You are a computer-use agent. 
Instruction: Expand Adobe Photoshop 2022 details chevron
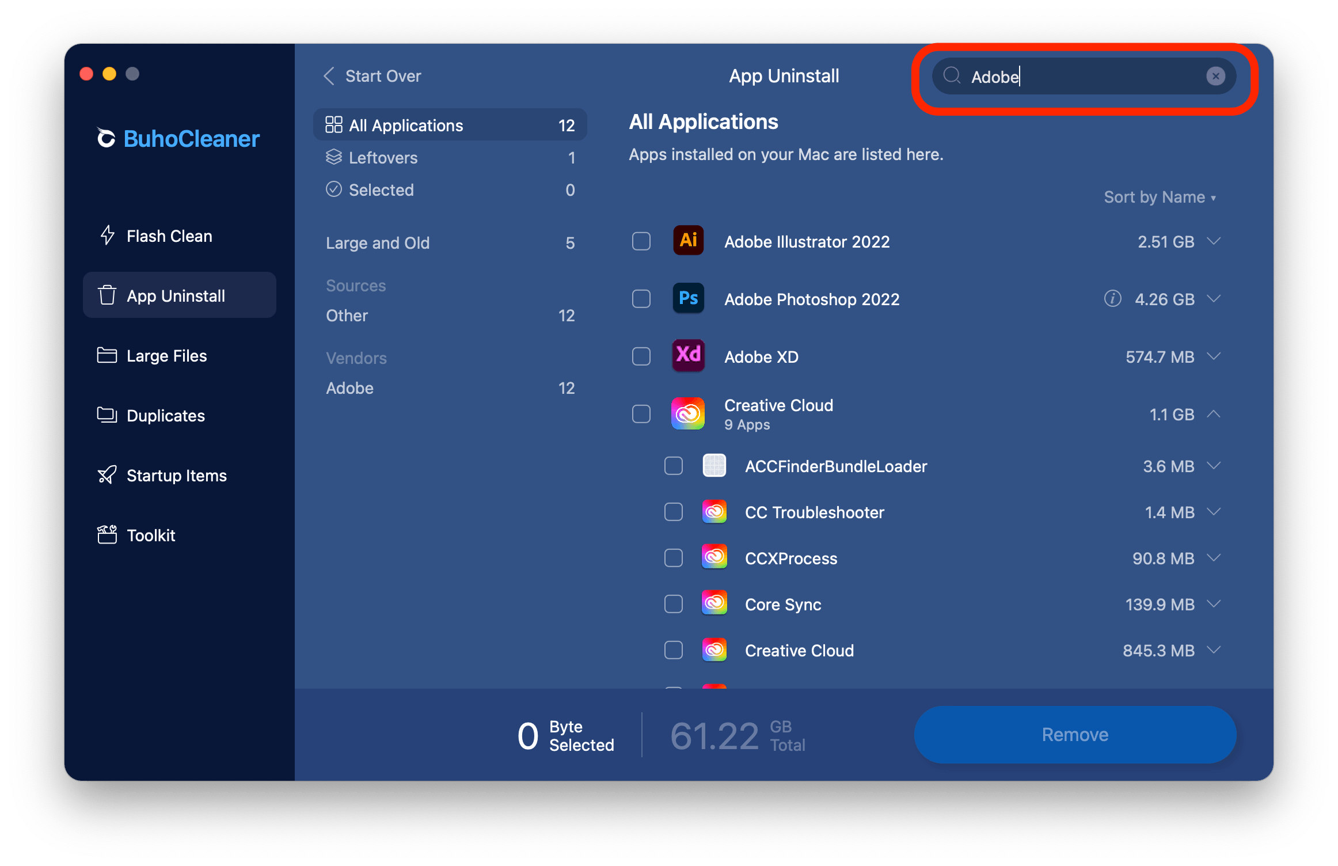coord(1214,299)
